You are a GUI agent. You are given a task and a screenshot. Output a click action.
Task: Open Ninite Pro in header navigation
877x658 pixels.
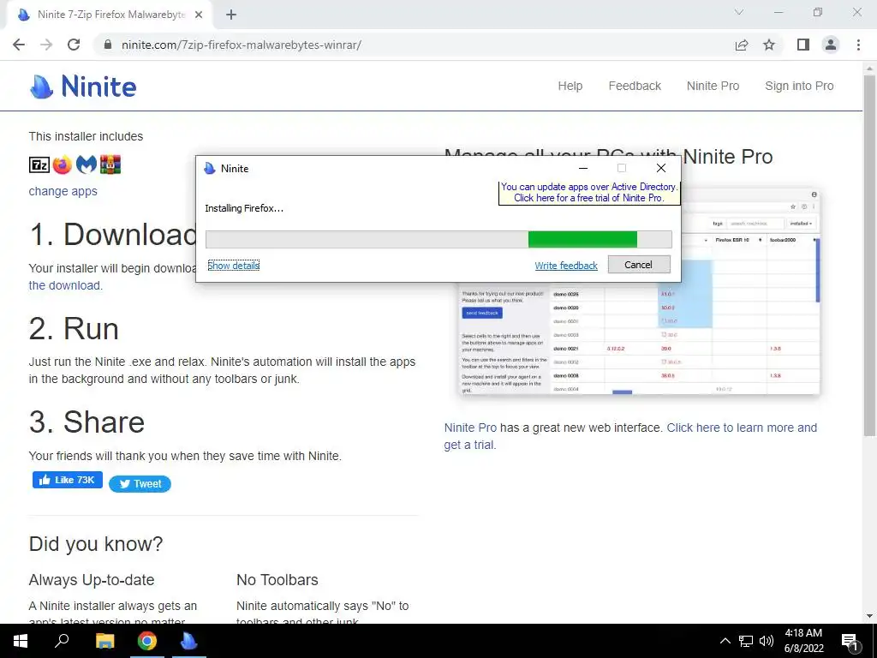tap(713, 87)
